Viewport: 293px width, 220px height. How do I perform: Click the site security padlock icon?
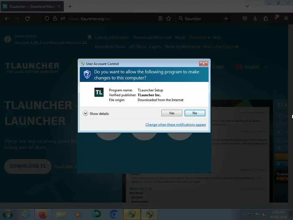pos(55,19)
